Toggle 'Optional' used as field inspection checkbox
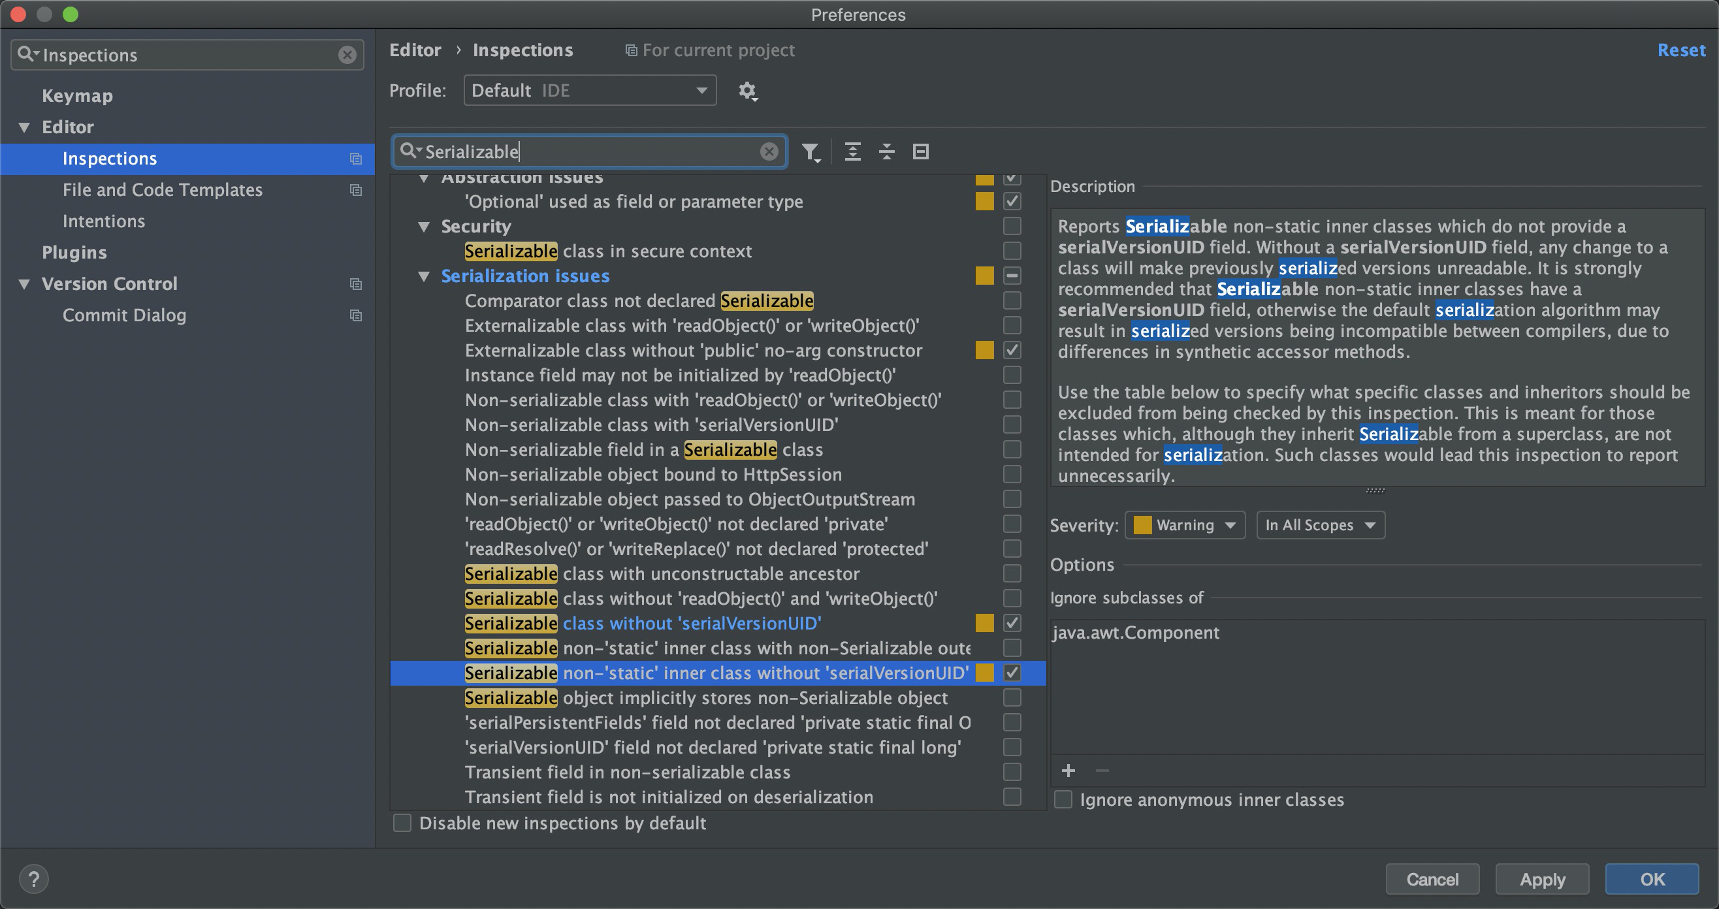Screen dimensions: 1719x909 pyautogui.click(x=1012, y=201)
